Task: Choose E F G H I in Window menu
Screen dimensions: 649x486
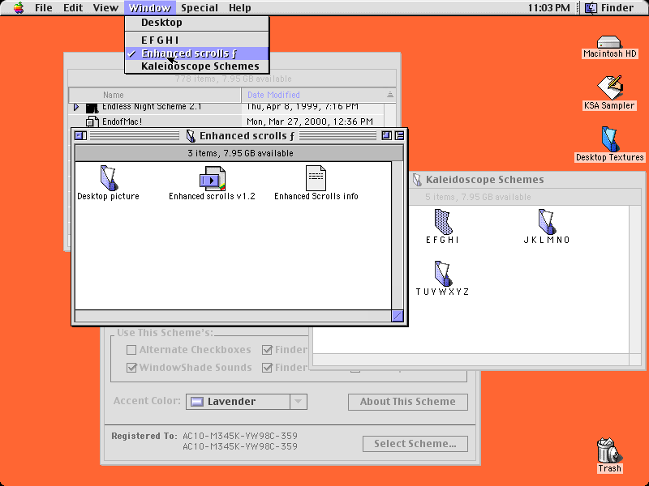Action: pos(197,40)
